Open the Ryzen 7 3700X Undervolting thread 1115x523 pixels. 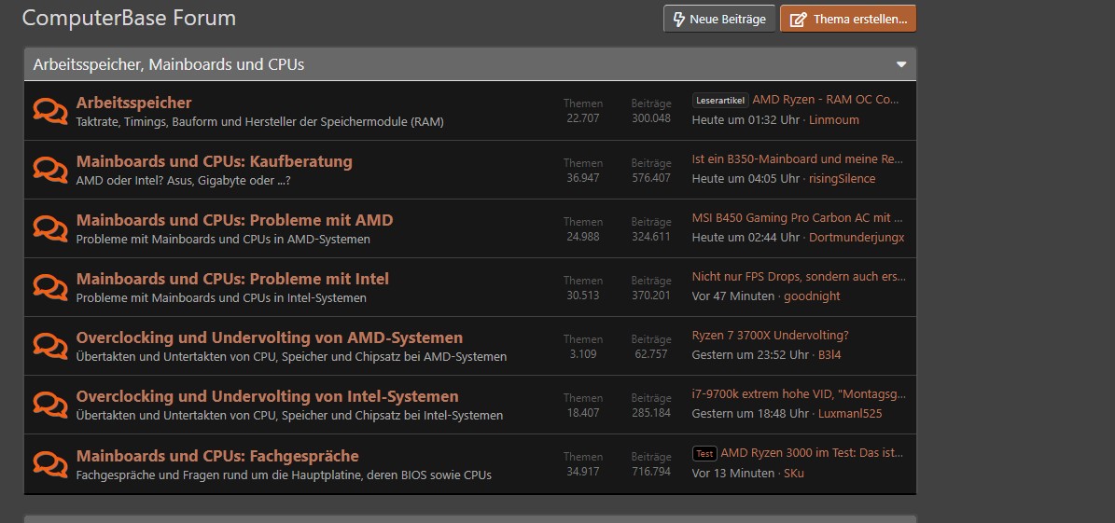(770, 336)
